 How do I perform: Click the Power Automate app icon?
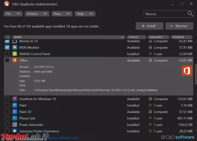click(x=15, y=125)
